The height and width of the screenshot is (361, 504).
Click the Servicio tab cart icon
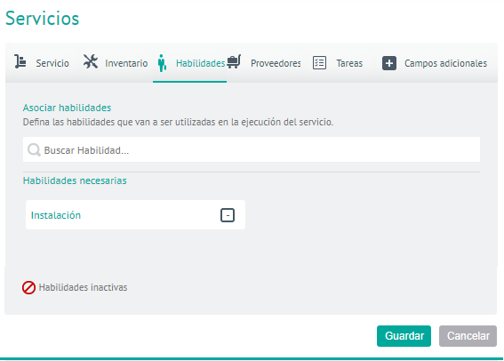(20, 61)
